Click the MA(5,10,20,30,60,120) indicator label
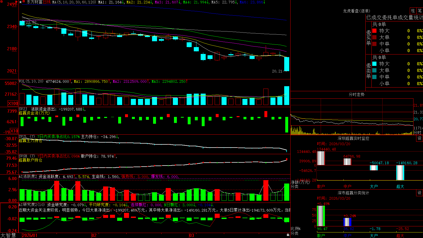Image resolution: width=423 pixels, height=238 pixels. point(74,2)
